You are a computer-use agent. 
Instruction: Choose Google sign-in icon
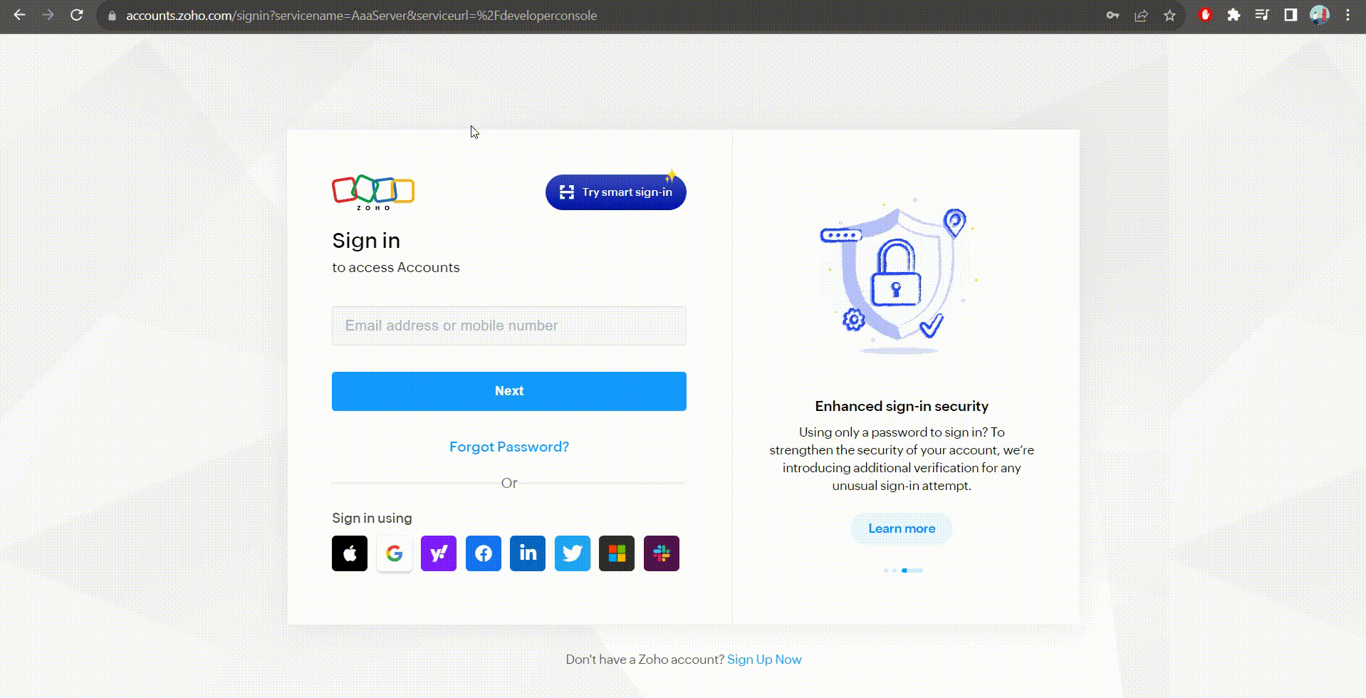click(x=395, y=553)
